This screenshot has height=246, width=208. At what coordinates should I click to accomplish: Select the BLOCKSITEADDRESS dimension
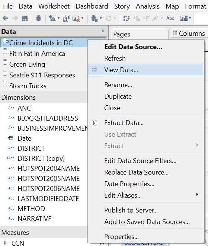point(48,118)
